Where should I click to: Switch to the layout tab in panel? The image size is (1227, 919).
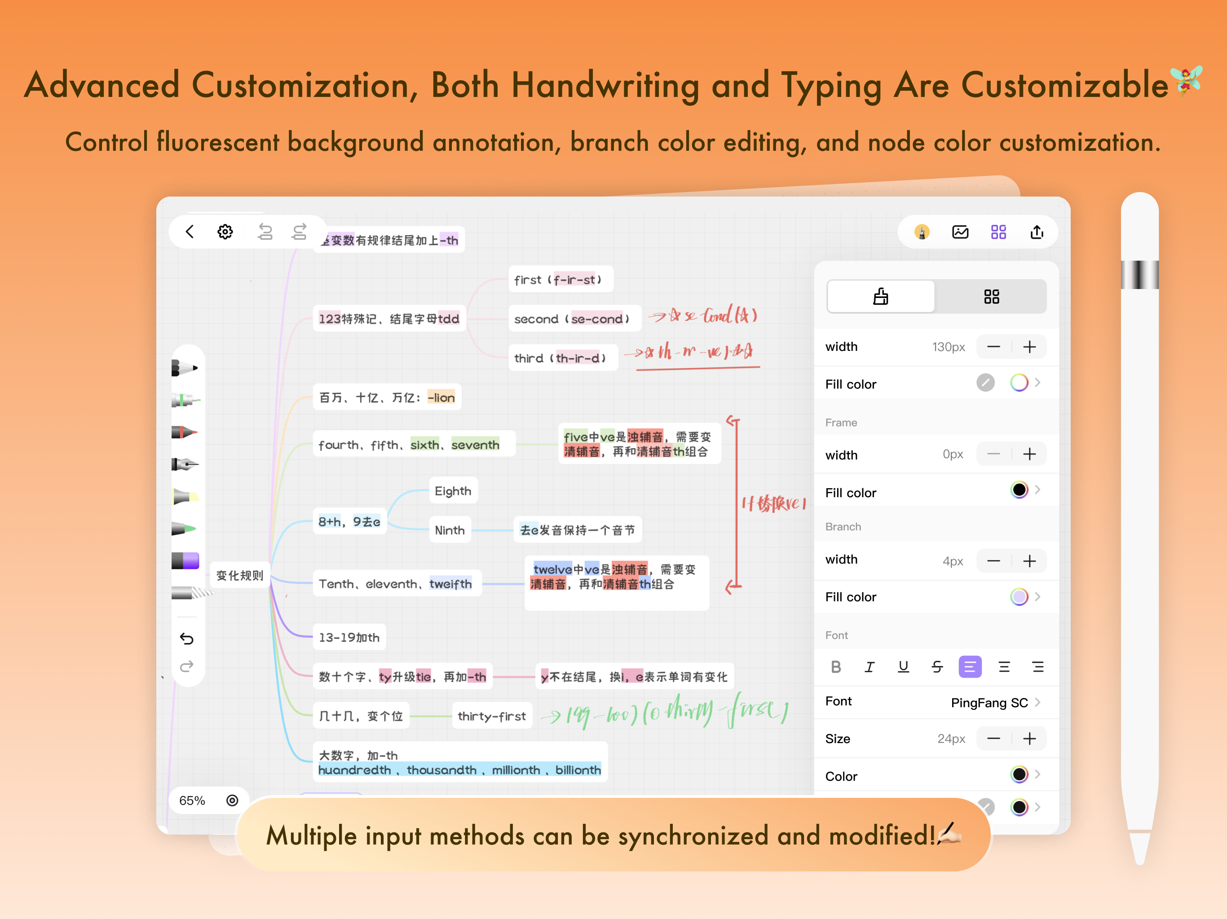tap(991, 297)
